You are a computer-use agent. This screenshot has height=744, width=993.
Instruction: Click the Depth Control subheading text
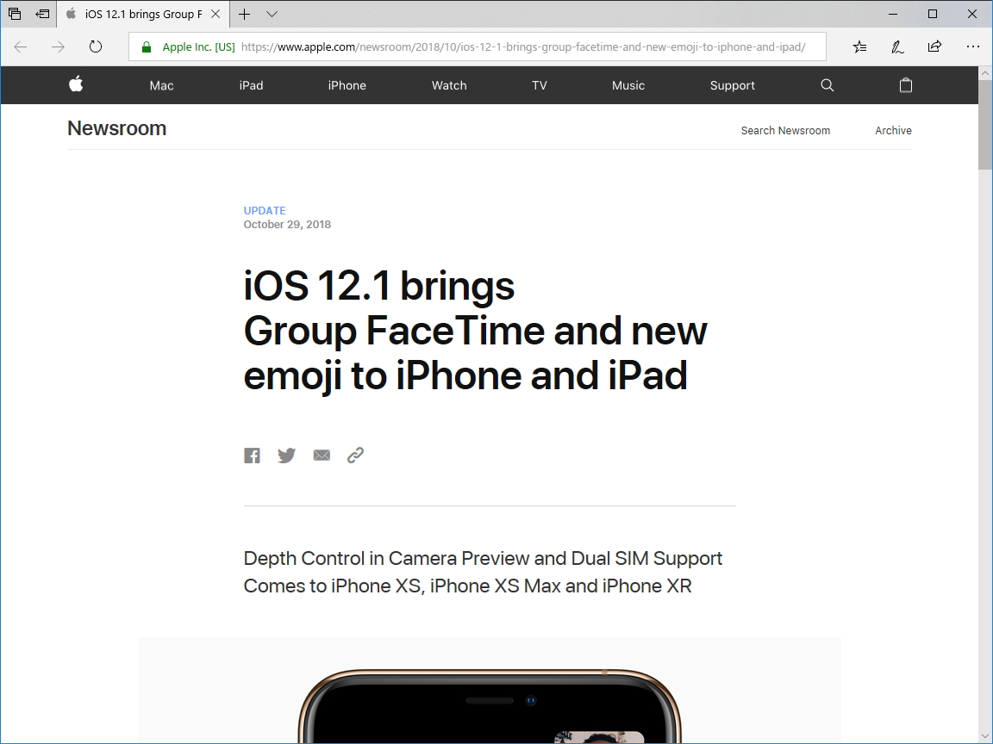pyautogui.click(x=484, y=572)
